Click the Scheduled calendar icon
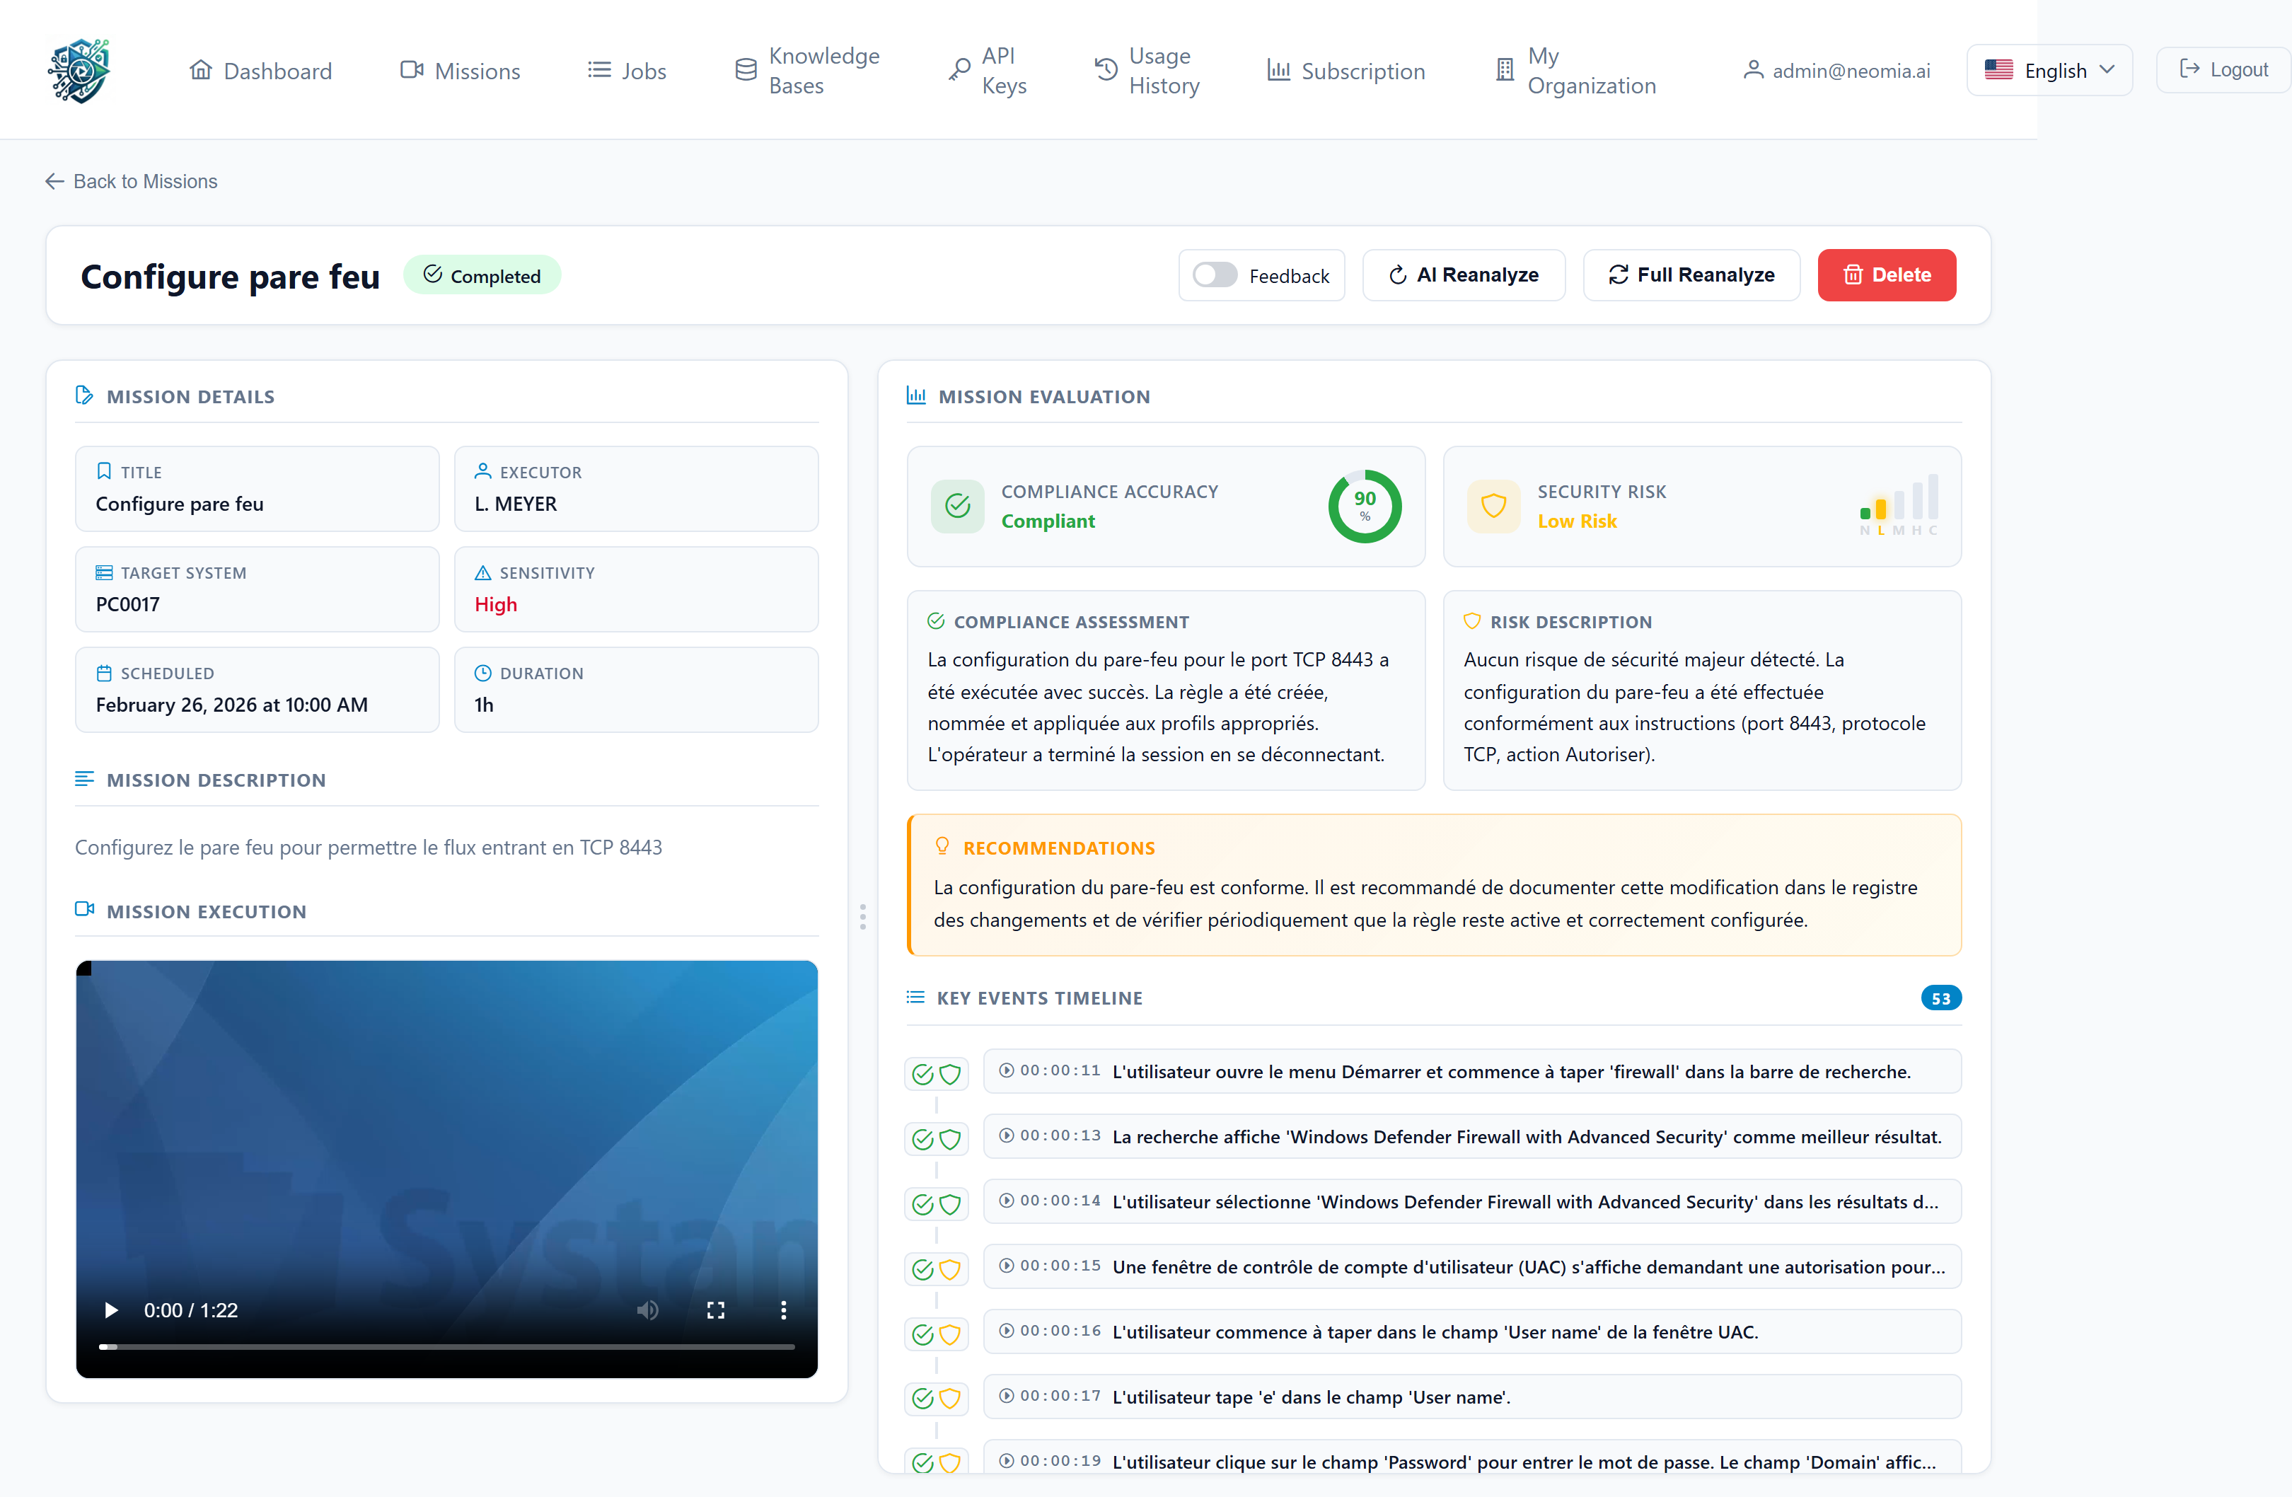 (x=104, y=672)
